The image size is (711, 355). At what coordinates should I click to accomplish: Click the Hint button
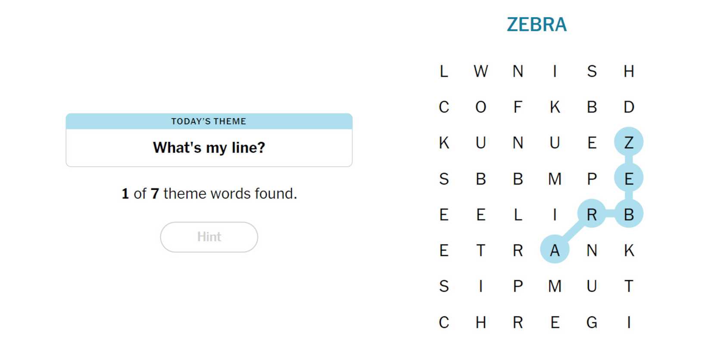(209, 237)
